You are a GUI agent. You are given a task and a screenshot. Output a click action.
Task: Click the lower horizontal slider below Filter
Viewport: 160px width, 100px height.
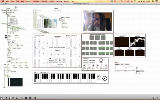[54, 66]
